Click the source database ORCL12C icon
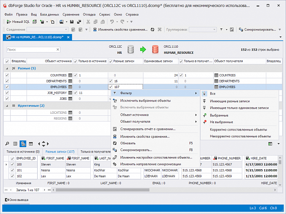The height and width of the screenshot is (214, 286). coord(130,50)
